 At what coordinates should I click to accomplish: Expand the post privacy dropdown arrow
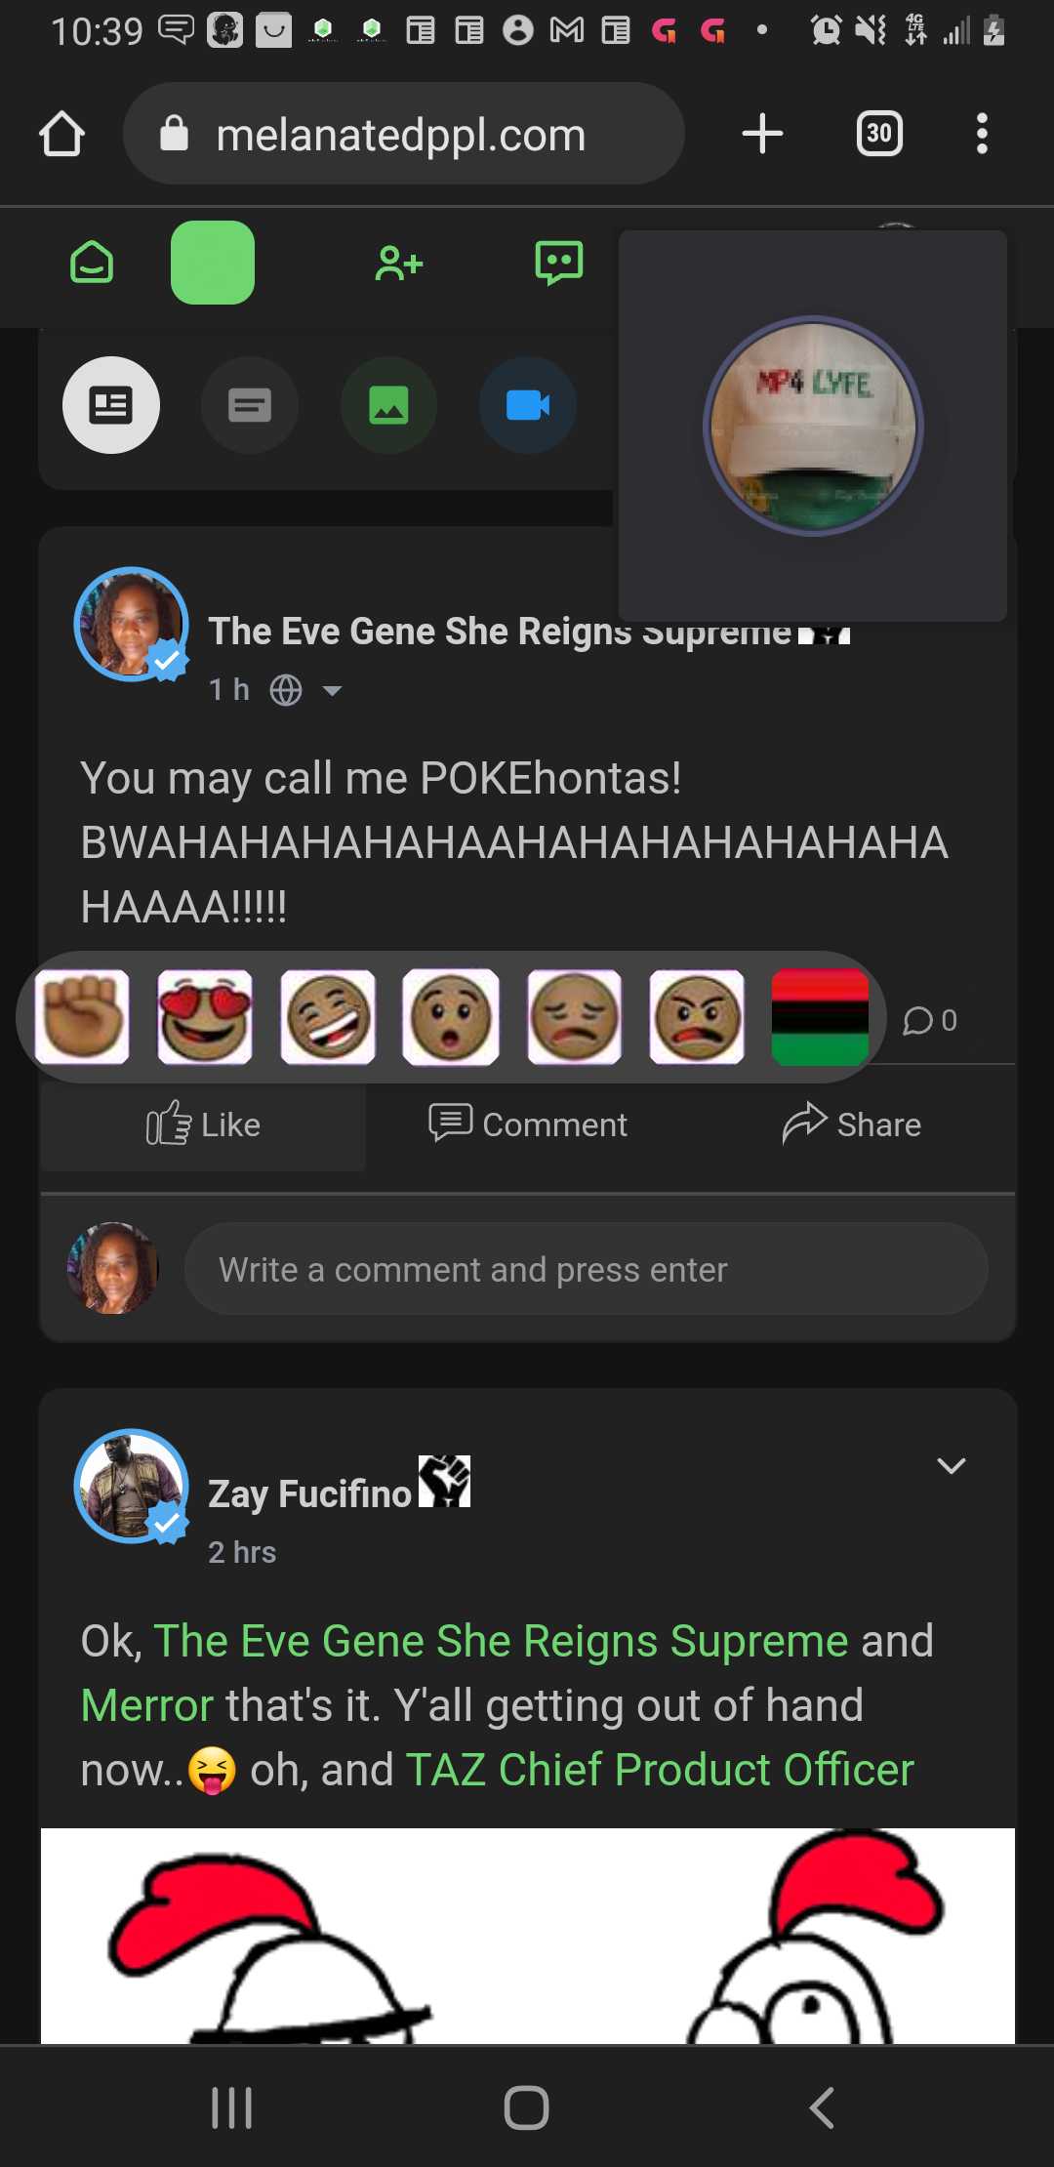(332, 691)
